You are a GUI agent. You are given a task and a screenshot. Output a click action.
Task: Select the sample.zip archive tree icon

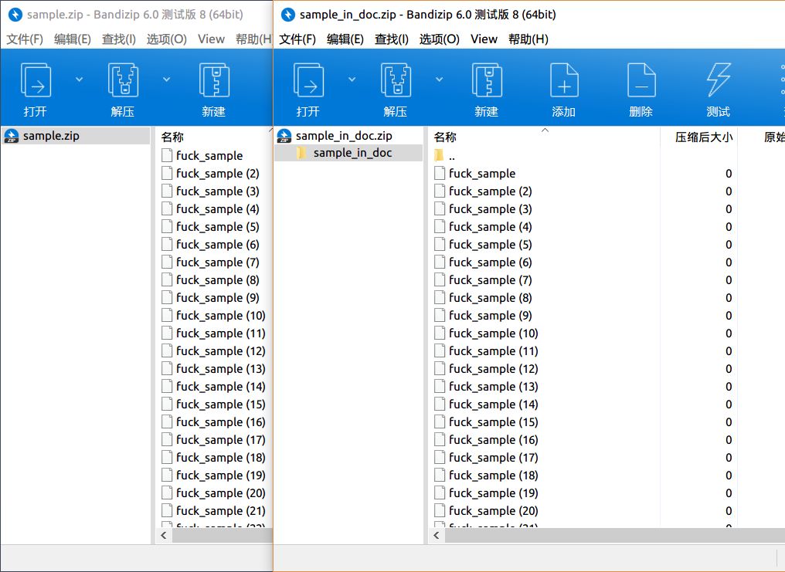(11, 136)
